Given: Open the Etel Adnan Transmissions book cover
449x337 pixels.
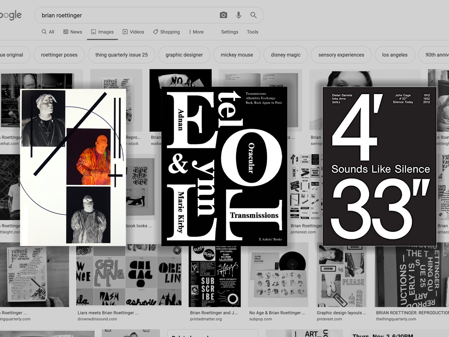Looking at the screenshot, I should coord(224,166).
